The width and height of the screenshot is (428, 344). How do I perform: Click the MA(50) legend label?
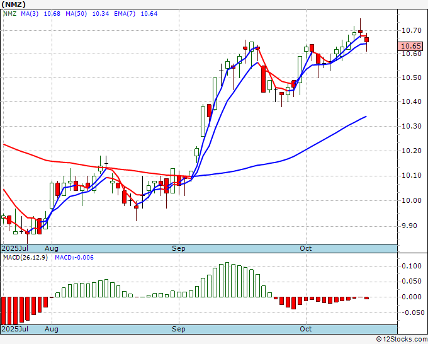(x=76, y=14)
